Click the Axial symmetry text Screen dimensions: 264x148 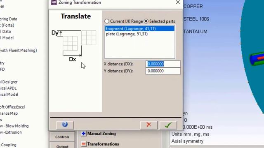[x=187, y=141]
